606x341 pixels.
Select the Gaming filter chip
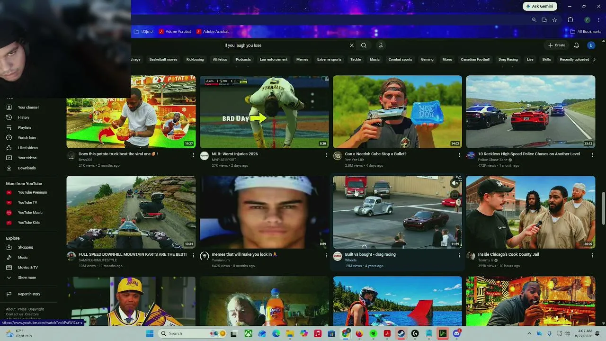[427, 60]
